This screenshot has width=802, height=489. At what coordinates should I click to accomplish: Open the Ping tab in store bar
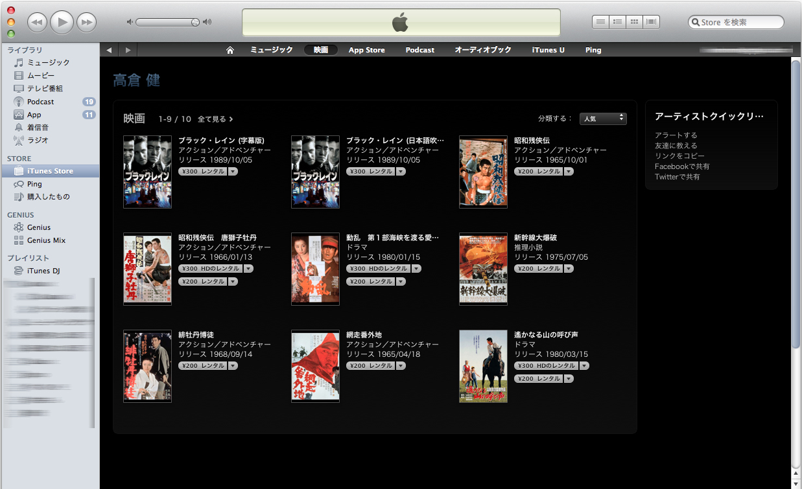click(x=593, y=50)
